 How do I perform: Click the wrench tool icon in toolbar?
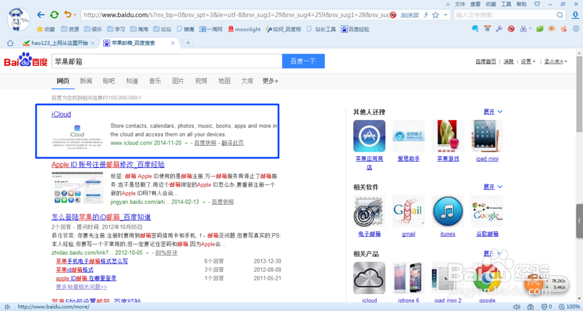click(499, 29)
